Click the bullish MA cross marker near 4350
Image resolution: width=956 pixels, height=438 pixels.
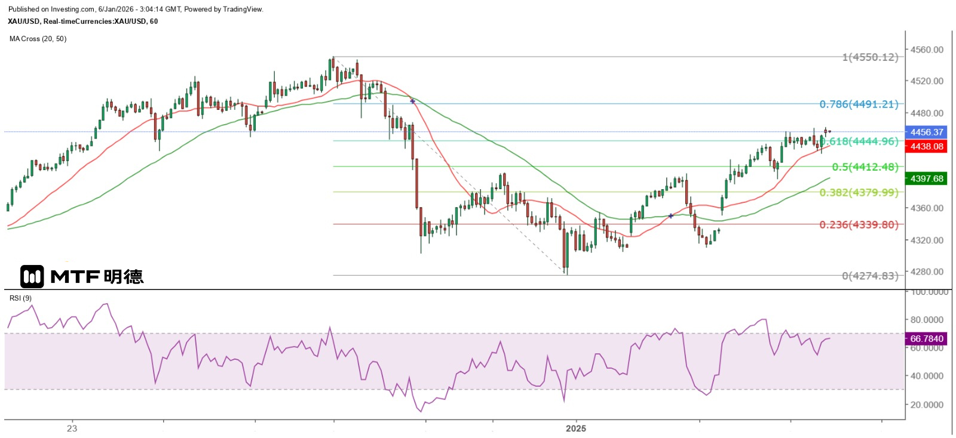tap(671, 215)
